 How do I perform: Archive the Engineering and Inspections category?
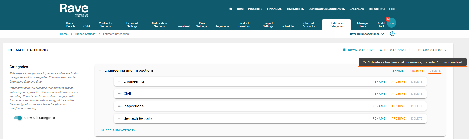click(416, 71)
